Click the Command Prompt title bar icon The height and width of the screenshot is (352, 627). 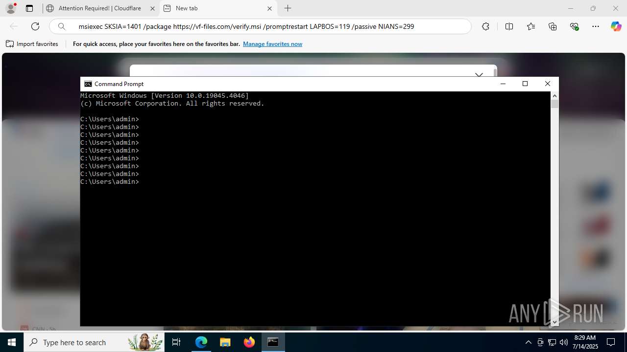88,84
